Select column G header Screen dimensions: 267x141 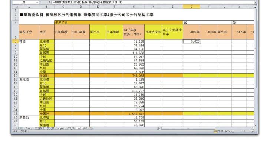pyautogui.click(x=133, y=7)
